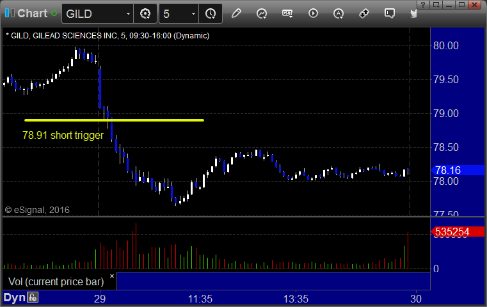Screen dimensions: 487x307
Task: Click the chart settings gear icon
Action: (x=145, y=13)
